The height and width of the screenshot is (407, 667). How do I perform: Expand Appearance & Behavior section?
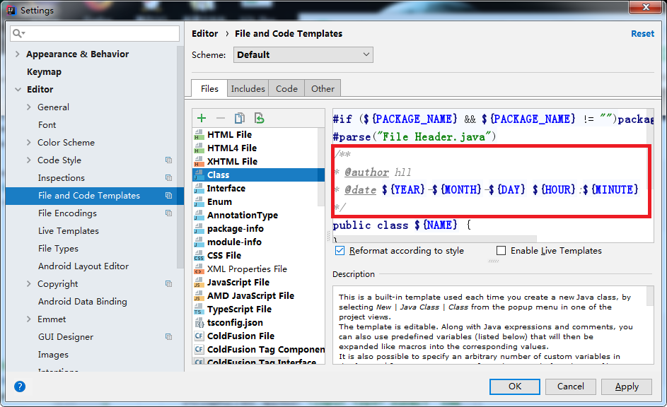click(x=18, y=54)
